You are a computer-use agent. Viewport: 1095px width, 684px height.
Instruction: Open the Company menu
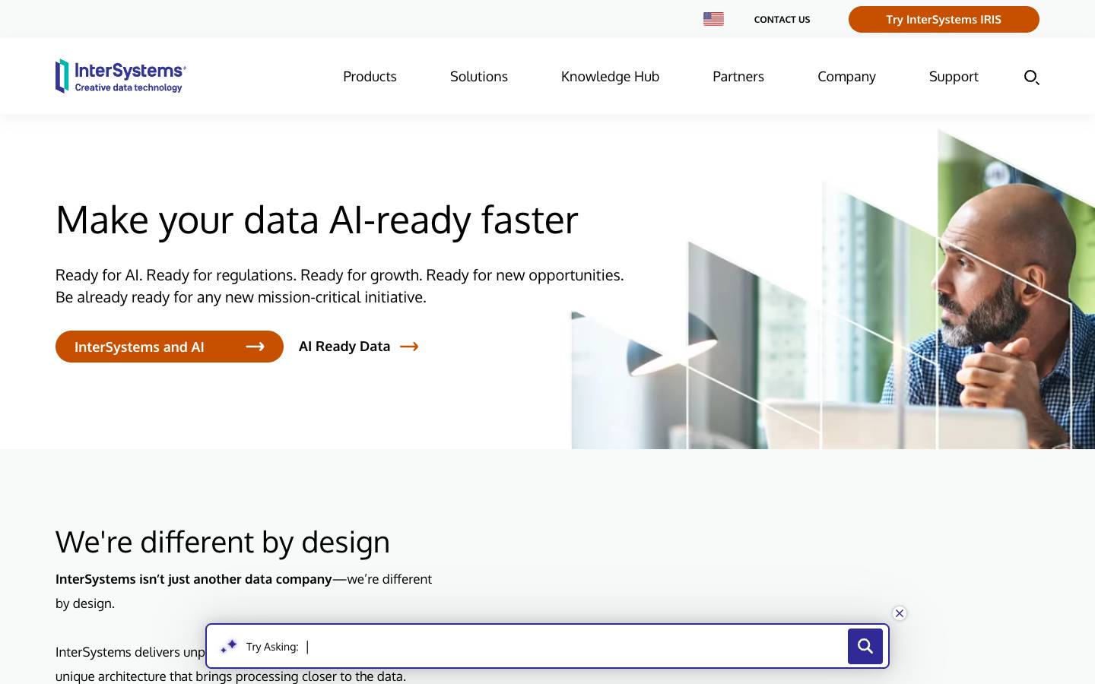click(846, 77)
